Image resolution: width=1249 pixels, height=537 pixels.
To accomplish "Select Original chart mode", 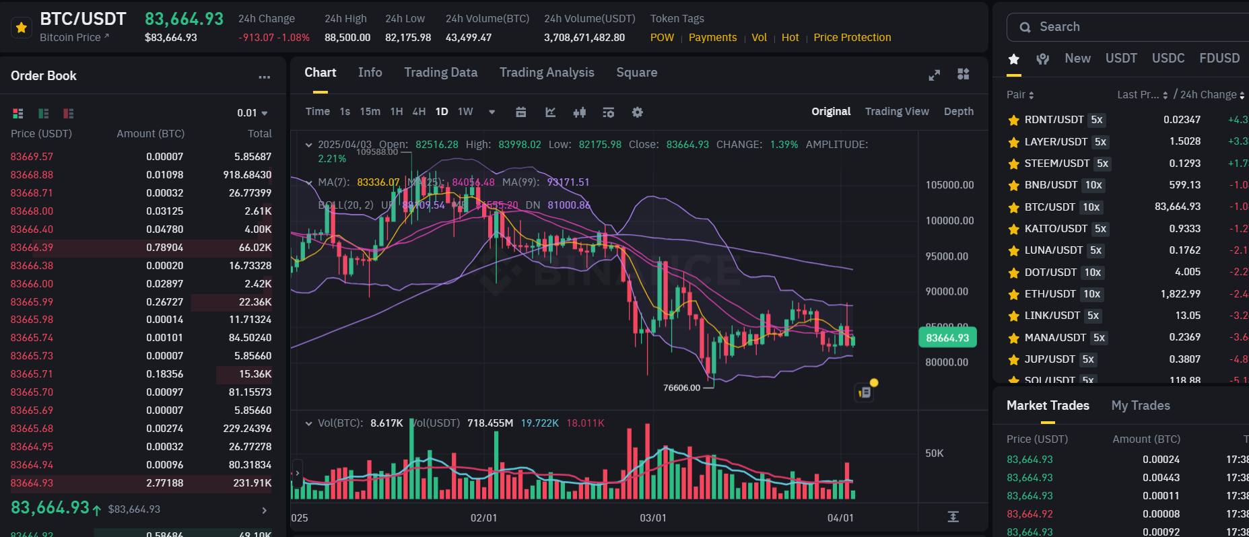I will [x=831, y=112].
